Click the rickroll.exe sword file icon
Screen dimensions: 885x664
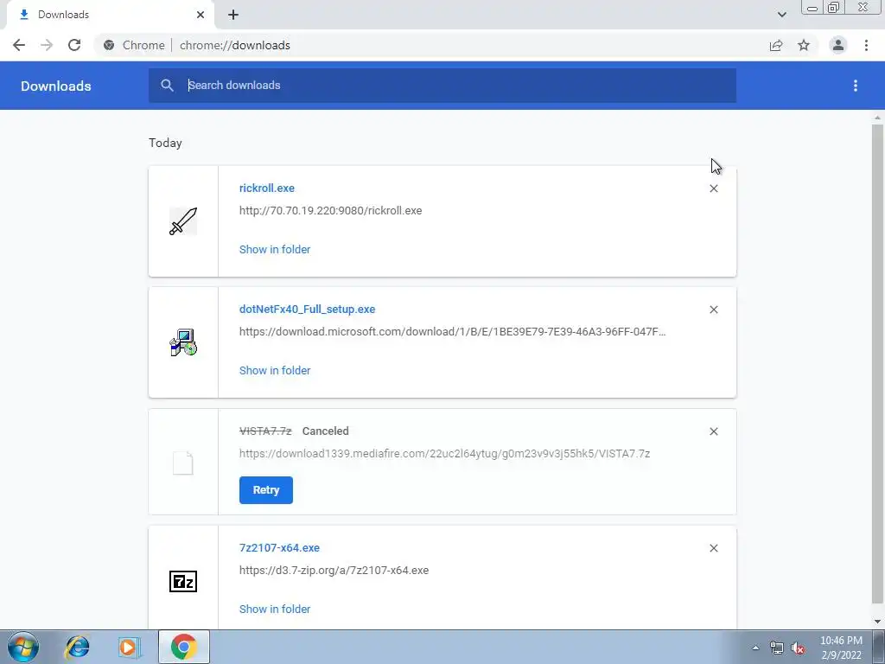pos(183,221)
